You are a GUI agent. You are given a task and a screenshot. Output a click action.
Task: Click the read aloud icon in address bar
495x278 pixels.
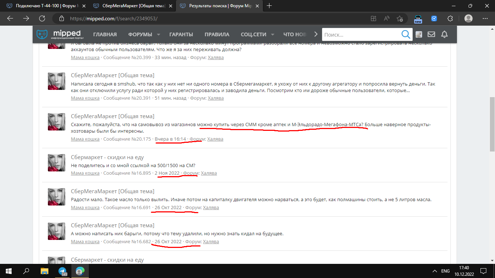(387, 18)
